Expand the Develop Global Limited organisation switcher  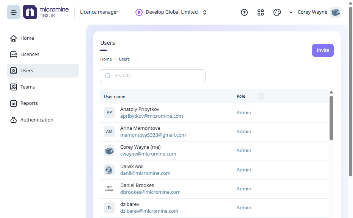pyautogui.click(x=171, y=12)
